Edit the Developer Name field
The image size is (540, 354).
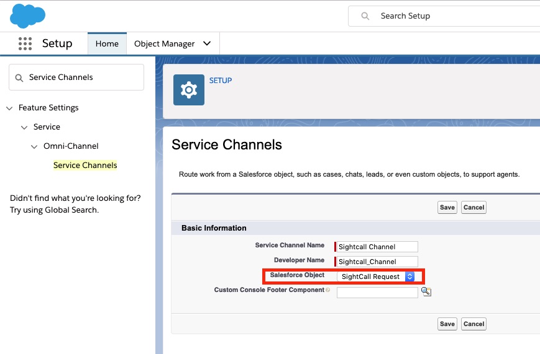[x=377, y=262]
